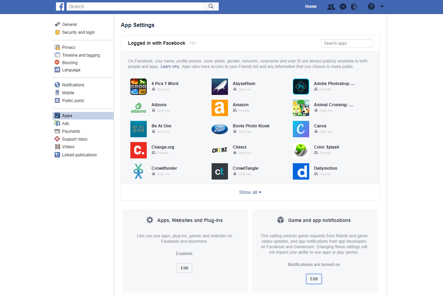Open the Adzuna app name link

[159, 105]
